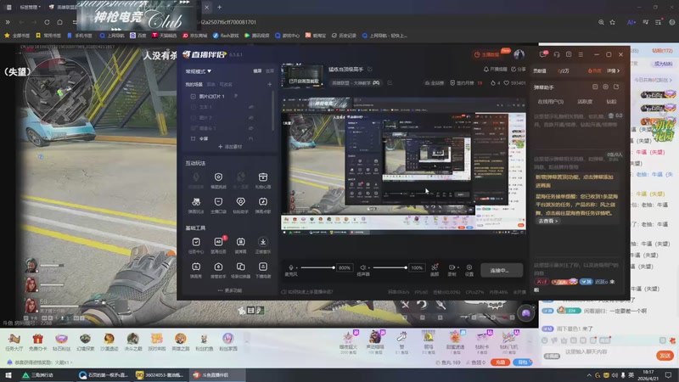This screenshot has width=679, height=382.
Task: Select the 图片幻灯片 1 source row
Action: tap(229, 96)
